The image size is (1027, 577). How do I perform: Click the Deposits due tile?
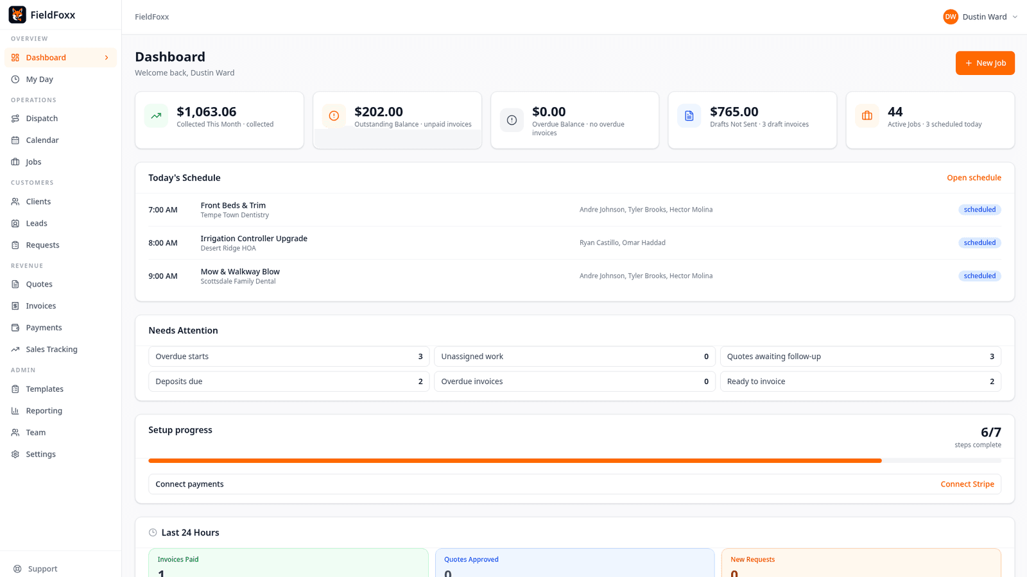289,381
